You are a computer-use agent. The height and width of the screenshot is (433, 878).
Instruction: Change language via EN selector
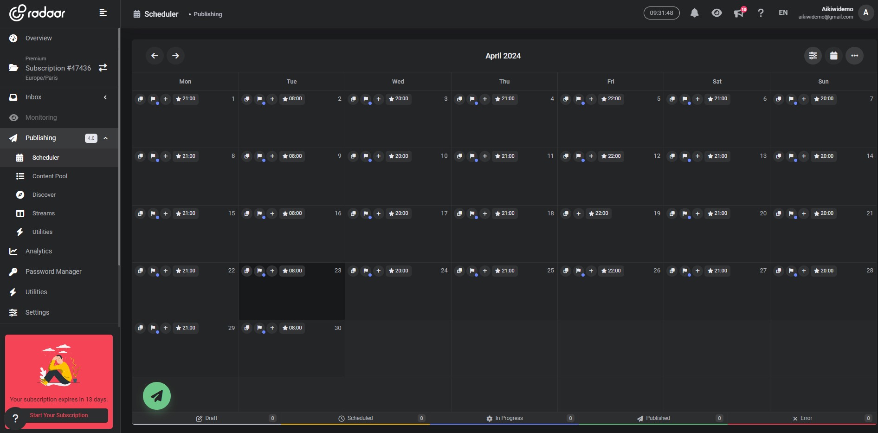[783, 13]
